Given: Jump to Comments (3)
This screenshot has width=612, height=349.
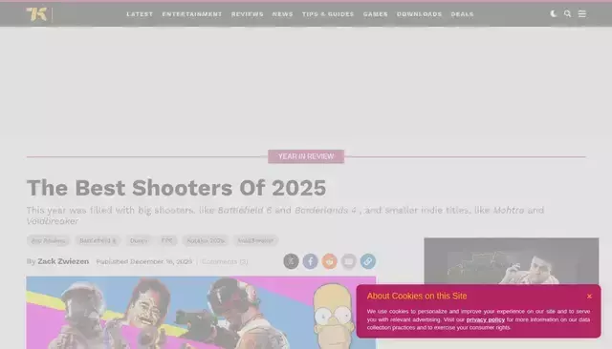Looking at the screenshot, I should tap(225, 261).
